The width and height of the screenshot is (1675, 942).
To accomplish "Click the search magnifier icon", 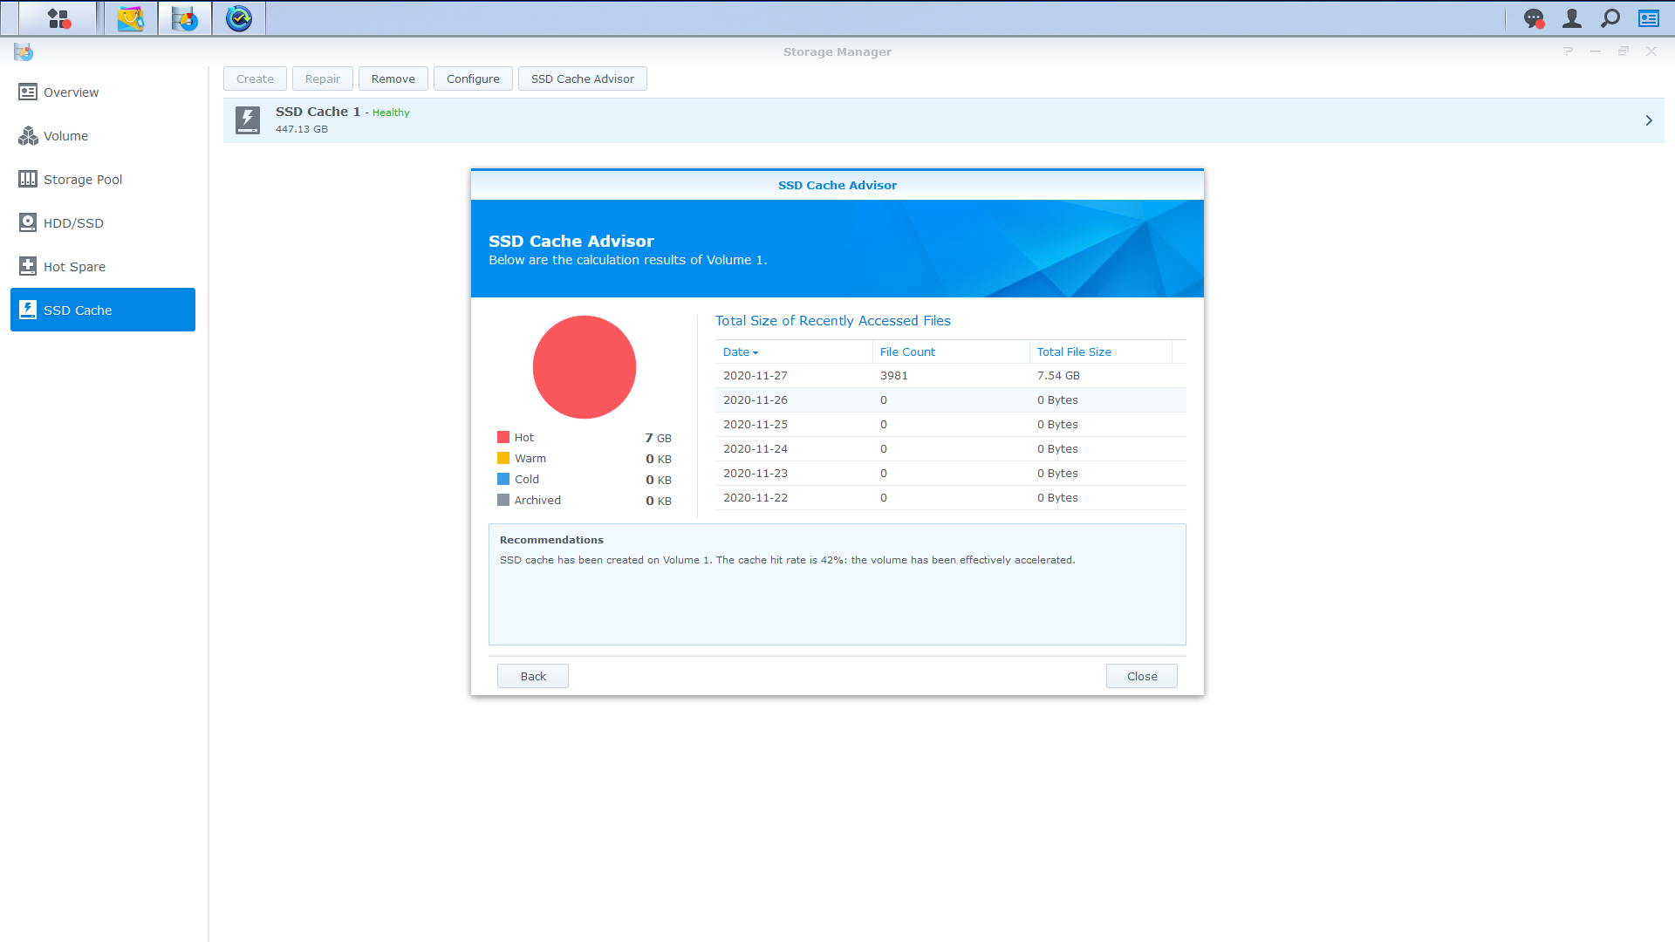I will coord(1610,18).
